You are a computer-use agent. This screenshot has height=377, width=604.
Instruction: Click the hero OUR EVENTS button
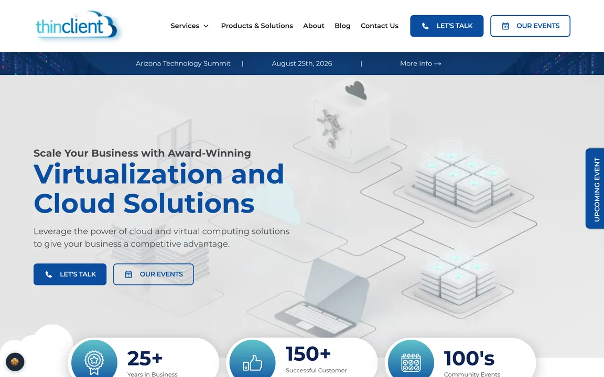pyautogui.click(x=153, y=274)
